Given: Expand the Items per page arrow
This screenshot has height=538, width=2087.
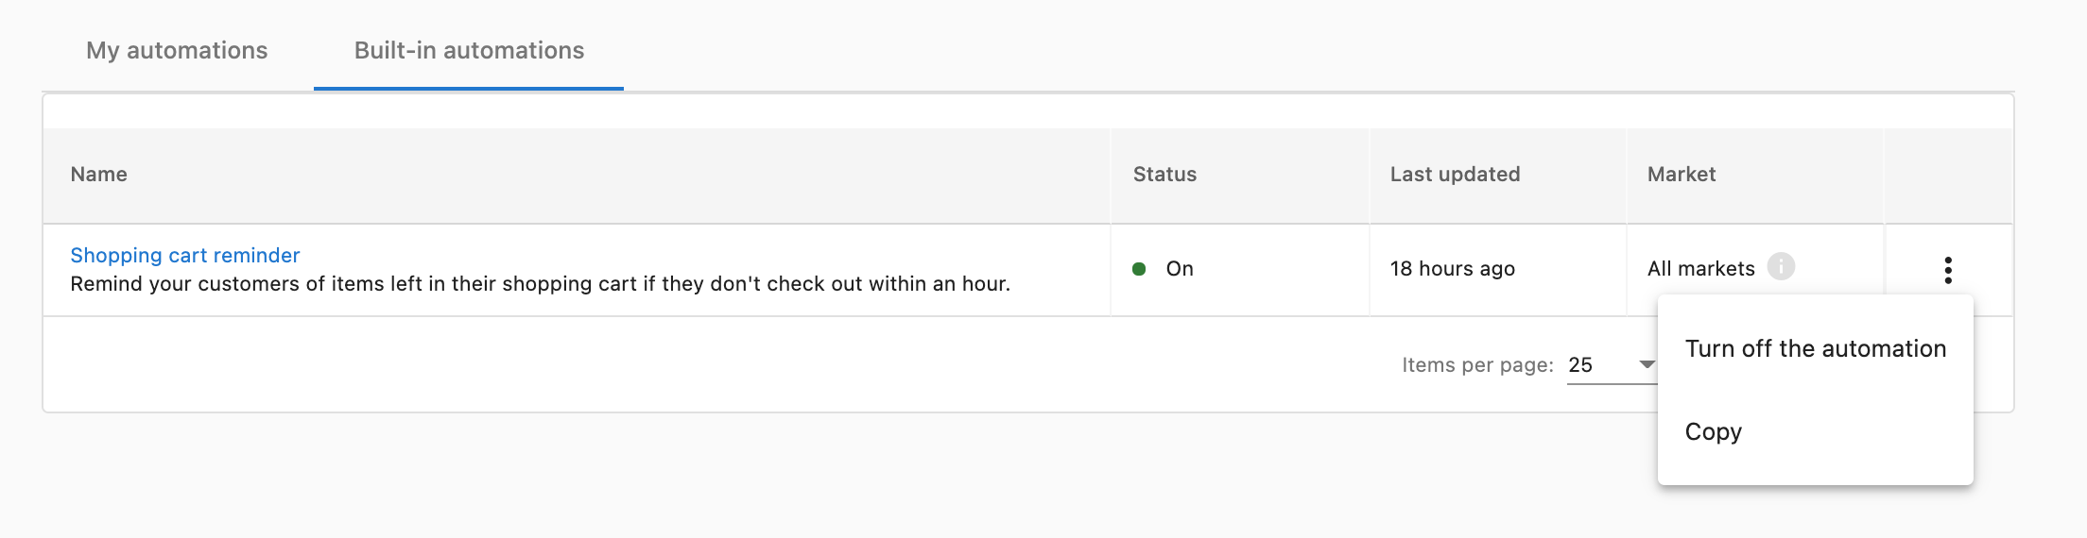Looking at the screenshot, I should point(1647,364).
